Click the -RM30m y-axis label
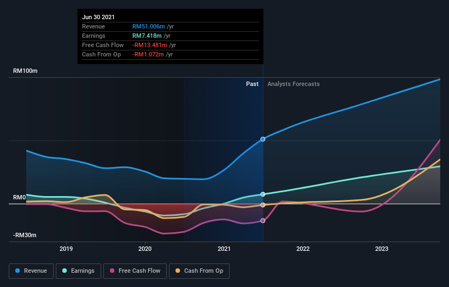 tap(25, 235)
